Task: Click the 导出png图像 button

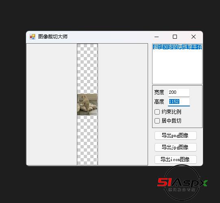Action: [176, 135]
